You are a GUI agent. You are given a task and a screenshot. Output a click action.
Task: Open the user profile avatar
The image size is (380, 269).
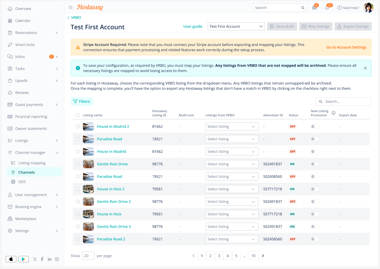click(x=368, y=8)
